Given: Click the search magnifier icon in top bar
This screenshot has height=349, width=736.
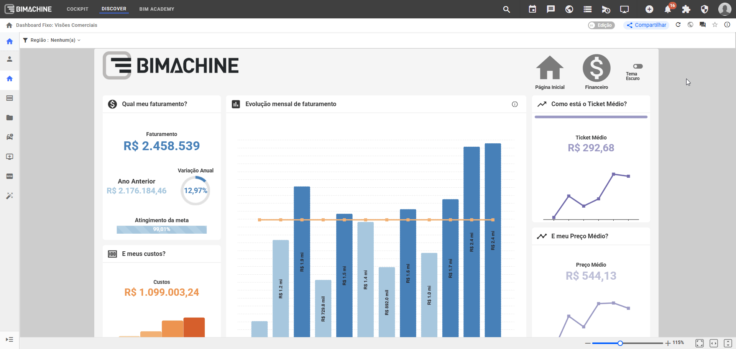Looking at the screenshot, I should click(x=506, y=9).
